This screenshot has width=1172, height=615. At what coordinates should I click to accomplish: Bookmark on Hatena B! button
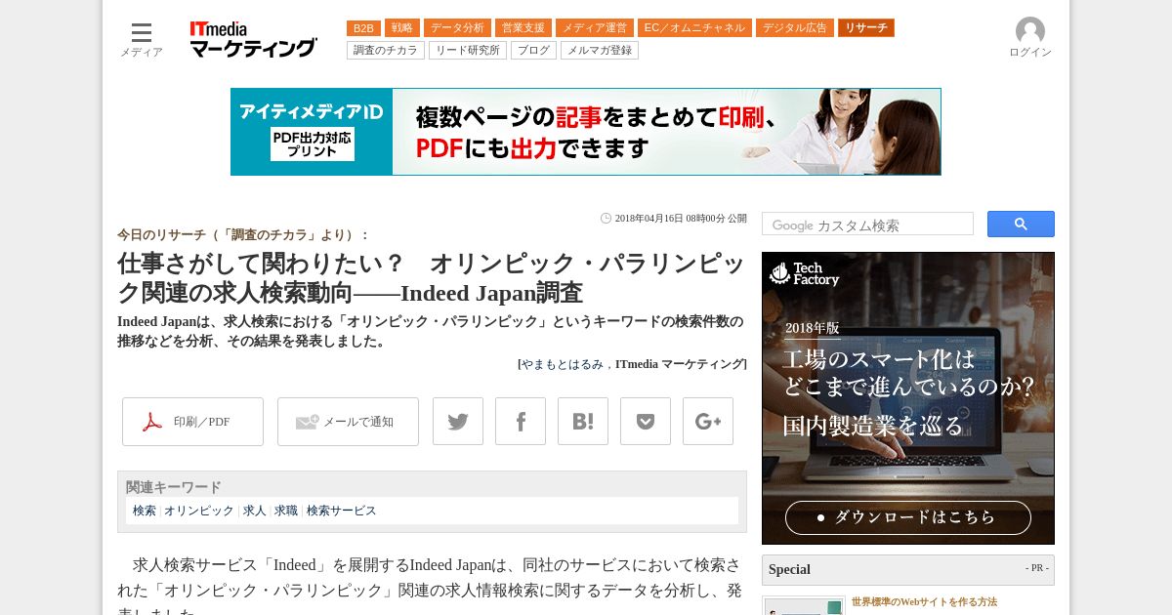click(583, 422)
